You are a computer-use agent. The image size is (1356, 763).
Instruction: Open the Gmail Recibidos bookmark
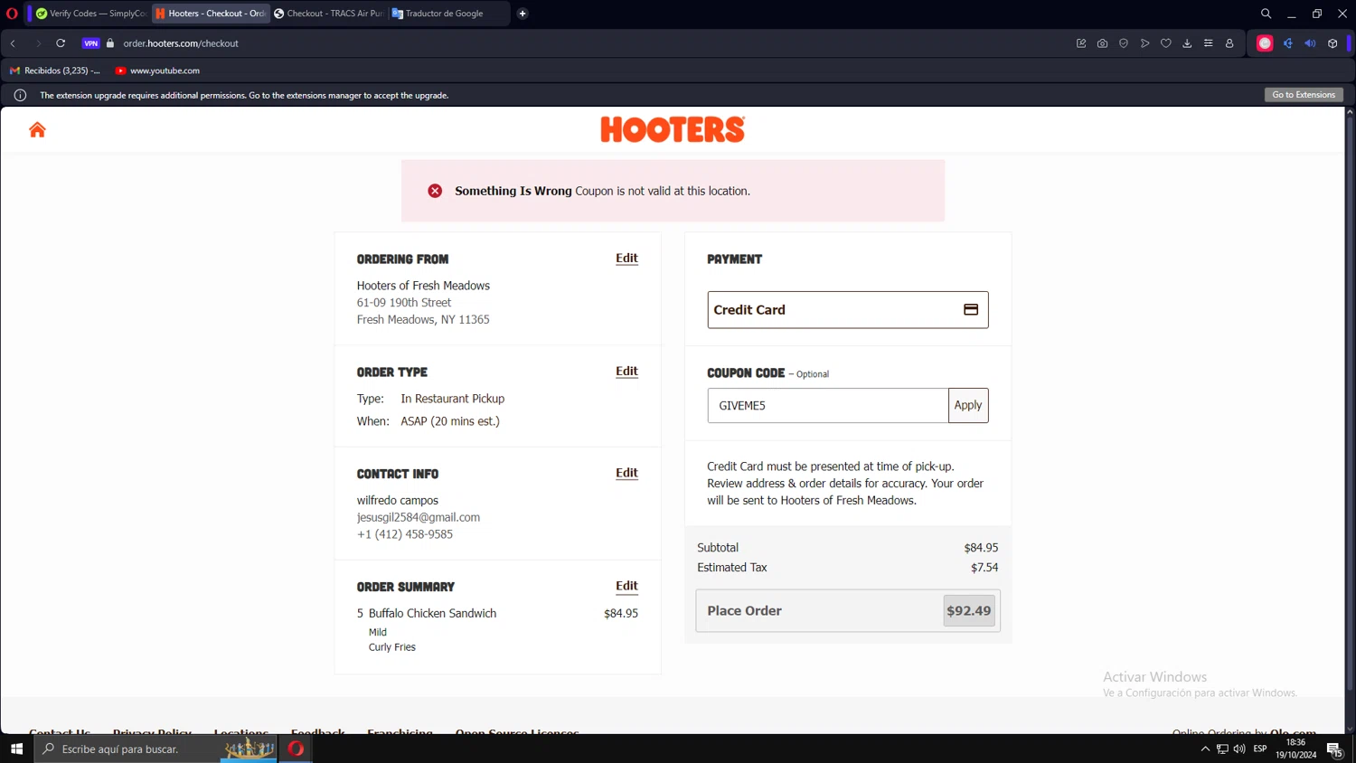pos(55,71)
